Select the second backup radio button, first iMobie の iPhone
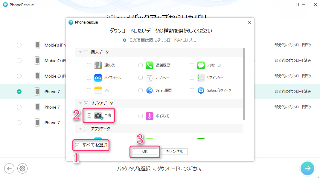320x179 pixels. (x=19, y=61)
